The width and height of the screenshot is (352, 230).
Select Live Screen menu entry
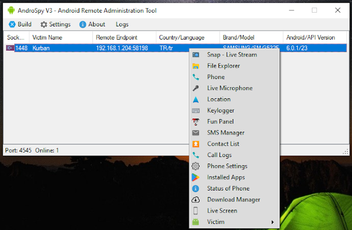point(234,211)
